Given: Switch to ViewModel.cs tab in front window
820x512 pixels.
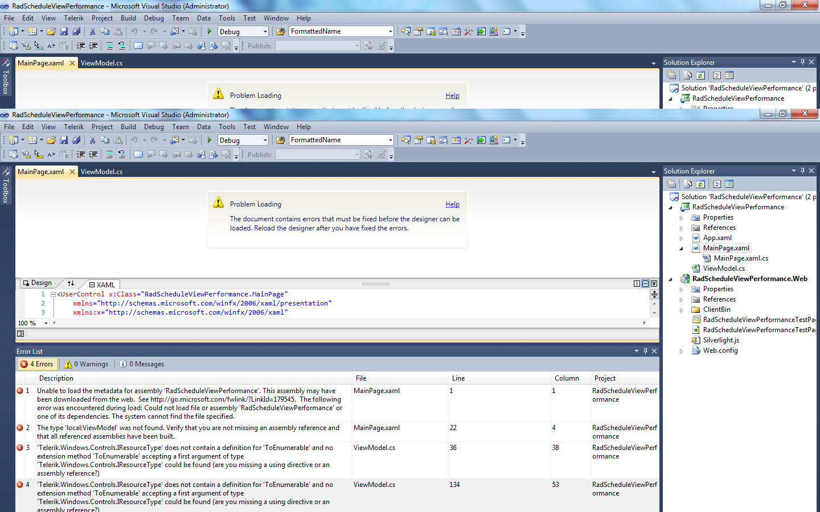Looking at the screenshot, I should [x=101, y=172].
